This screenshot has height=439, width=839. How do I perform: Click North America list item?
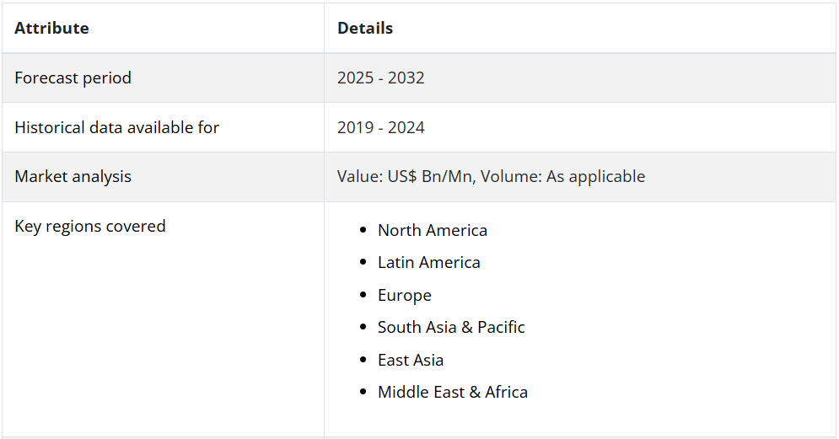pos(433,231)
